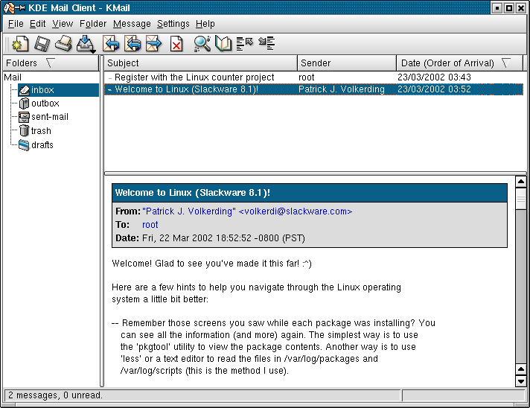Image resolution: width=530 pixels, height=408 pixels.
Task: Click the Previous Message arrow-lines icon
Action: coord(244,44)
